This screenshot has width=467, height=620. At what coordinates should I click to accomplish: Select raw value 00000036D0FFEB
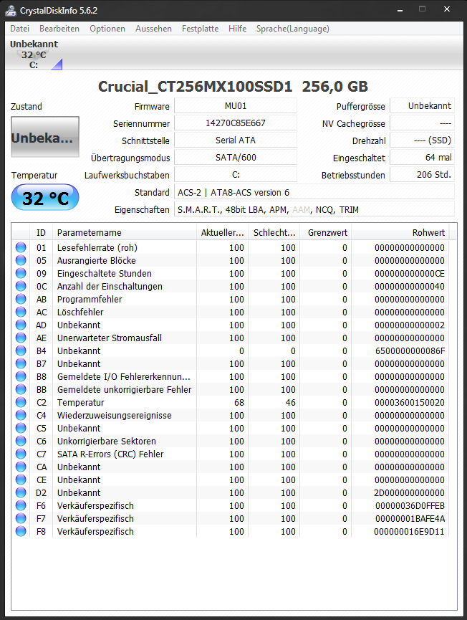point(410,506)
